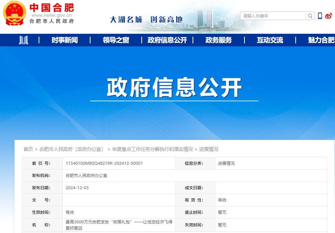Select the 互动交流 menu item

(270, 40)
